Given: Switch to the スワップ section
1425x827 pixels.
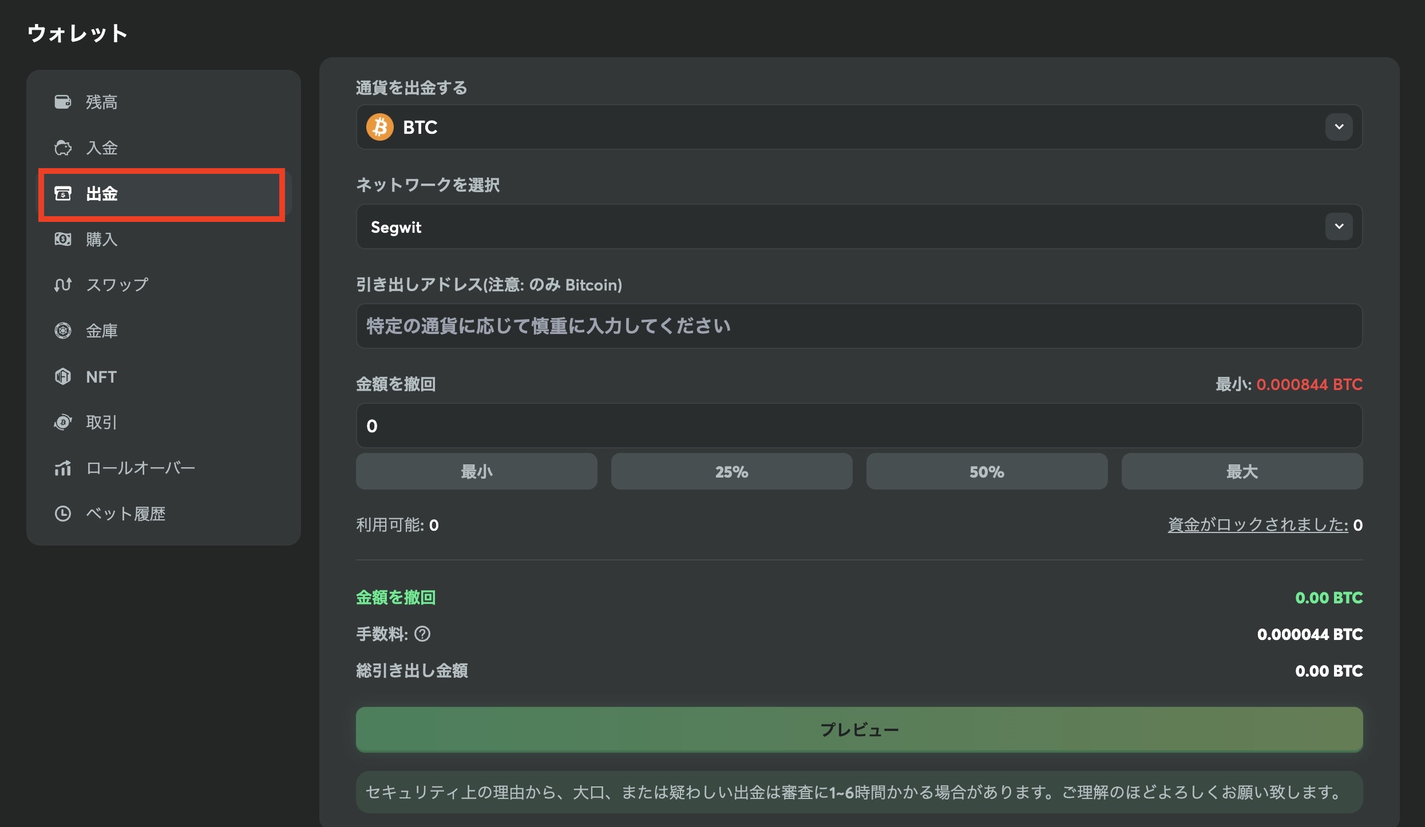Looking at the screenshot, I should (x=164, y=285).
